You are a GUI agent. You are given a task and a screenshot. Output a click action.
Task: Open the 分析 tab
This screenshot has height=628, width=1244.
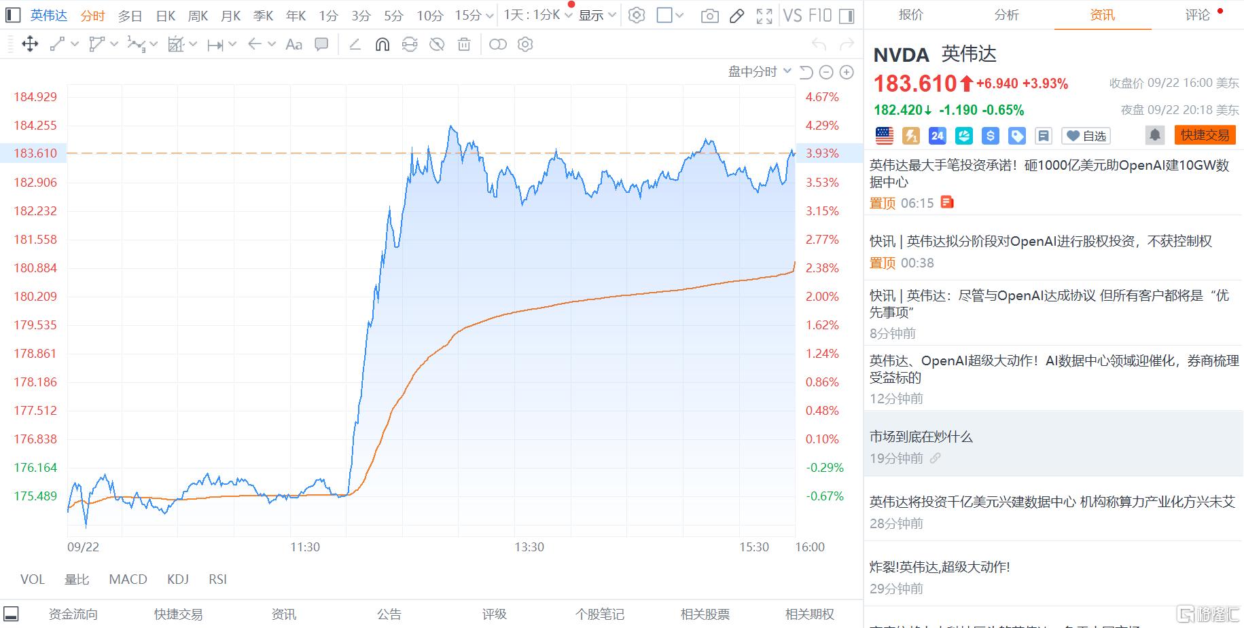tap(1007, 15)
